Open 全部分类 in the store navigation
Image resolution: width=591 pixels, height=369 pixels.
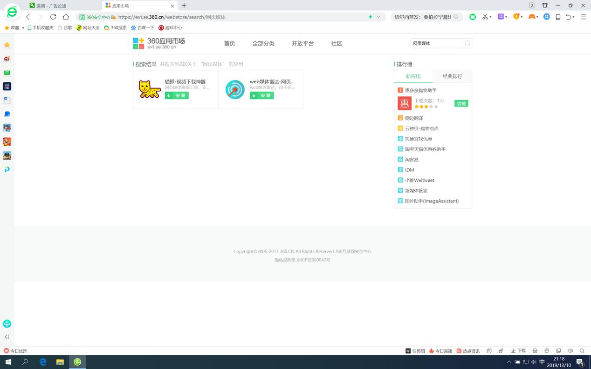[x=263, y=43]
